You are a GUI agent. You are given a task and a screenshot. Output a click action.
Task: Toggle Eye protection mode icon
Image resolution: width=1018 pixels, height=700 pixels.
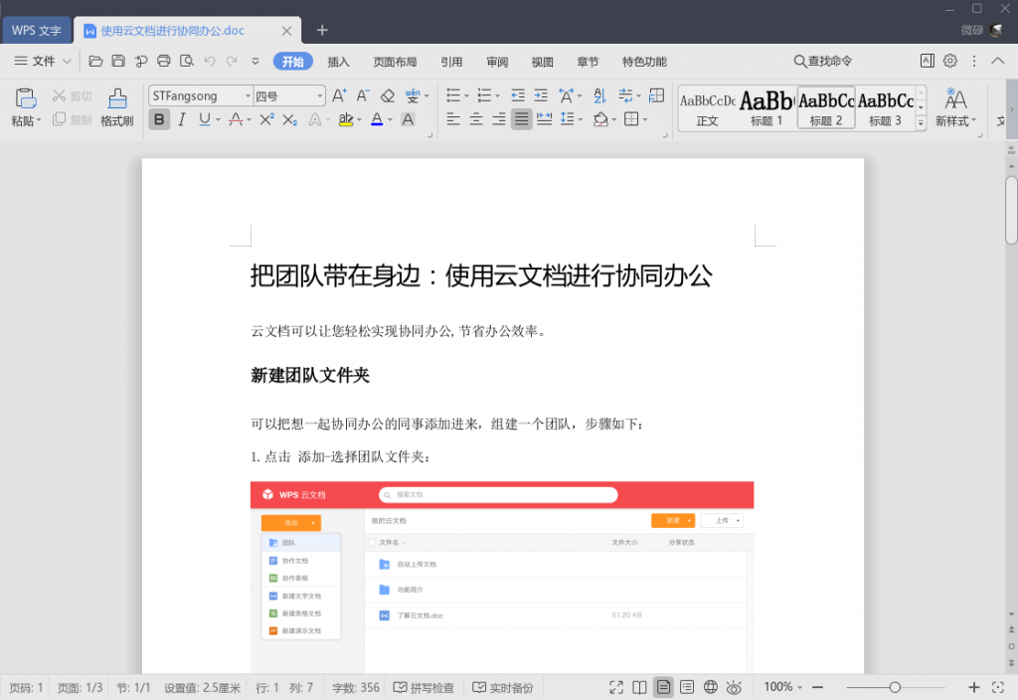pyautogui.click(x=734, y=687)
